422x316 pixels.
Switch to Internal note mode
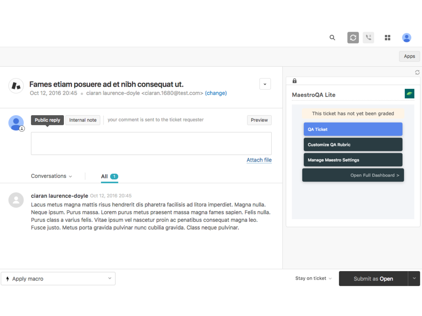[82, 120]
